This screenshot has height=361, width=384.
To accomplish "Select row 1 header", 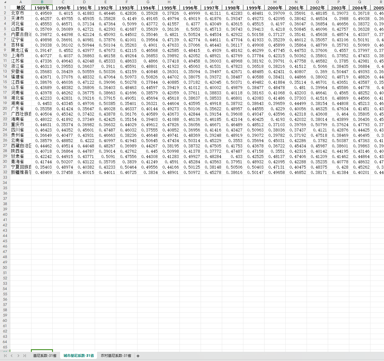I will click(x=5, y=8).
